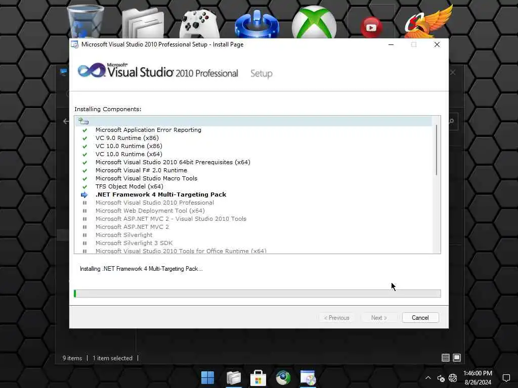Open the red YouTube desktop icon
Viewport: 518px width, 388px height.
(371, 27)
